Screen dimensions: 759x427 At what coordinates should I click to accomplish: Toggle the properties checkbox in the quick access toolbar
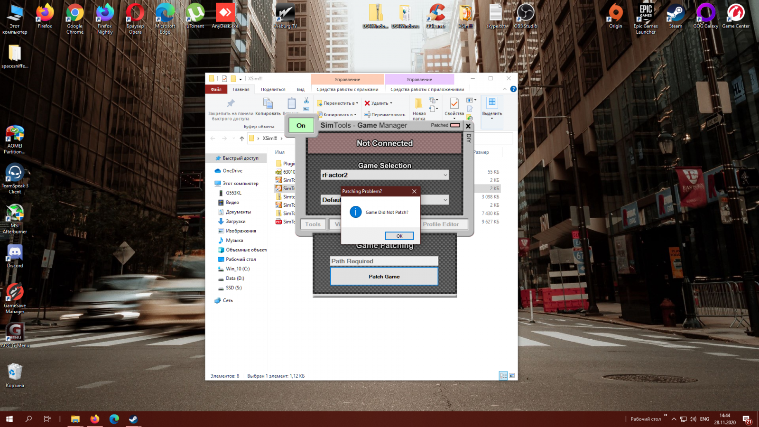click(x=224, y=79)
